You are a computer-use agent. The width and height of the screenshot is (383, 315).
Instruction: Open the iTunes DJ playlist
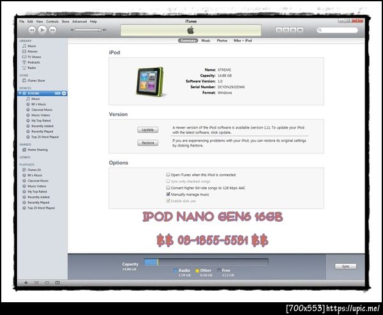34,170
